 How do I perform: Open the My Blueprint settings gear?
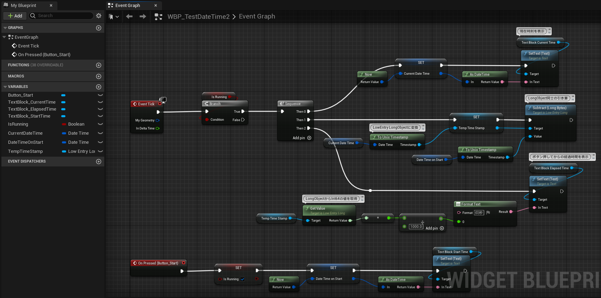click(99, 16)
